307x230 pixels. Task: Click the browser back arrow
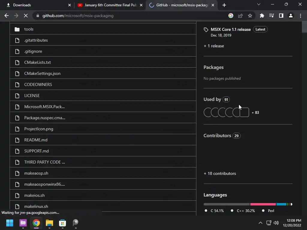coord(7,16)
